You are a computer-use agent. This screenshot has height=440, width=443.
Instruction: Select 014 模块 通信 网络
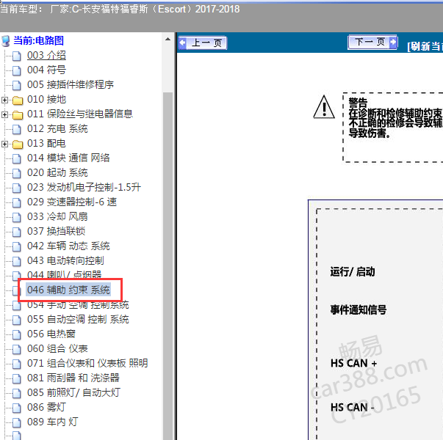click(x=68, y=158)
